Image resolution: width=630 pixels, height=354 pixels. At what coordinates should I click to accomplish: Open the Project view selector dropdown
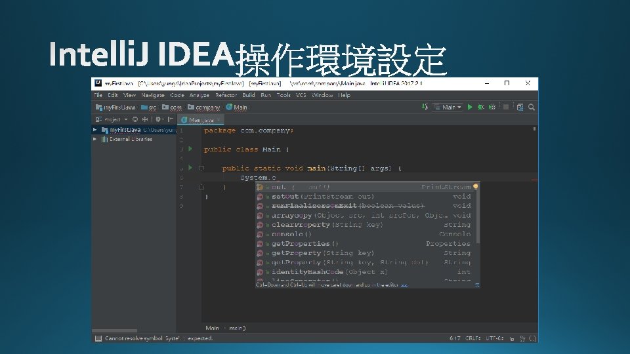112,119
